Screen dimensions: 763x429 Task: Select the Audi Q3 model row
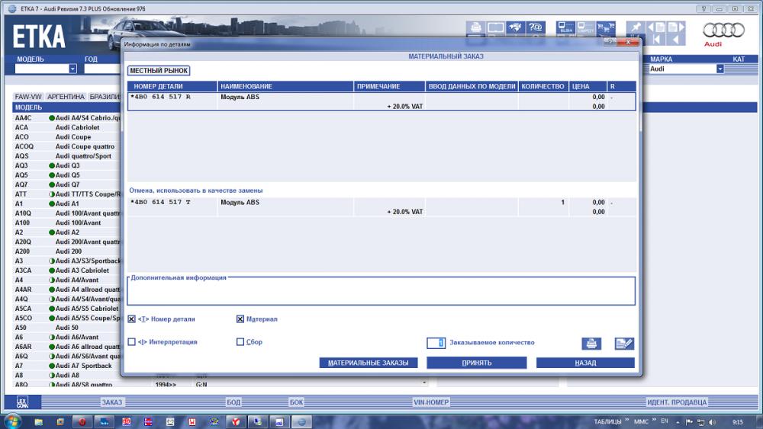(66, 165)
